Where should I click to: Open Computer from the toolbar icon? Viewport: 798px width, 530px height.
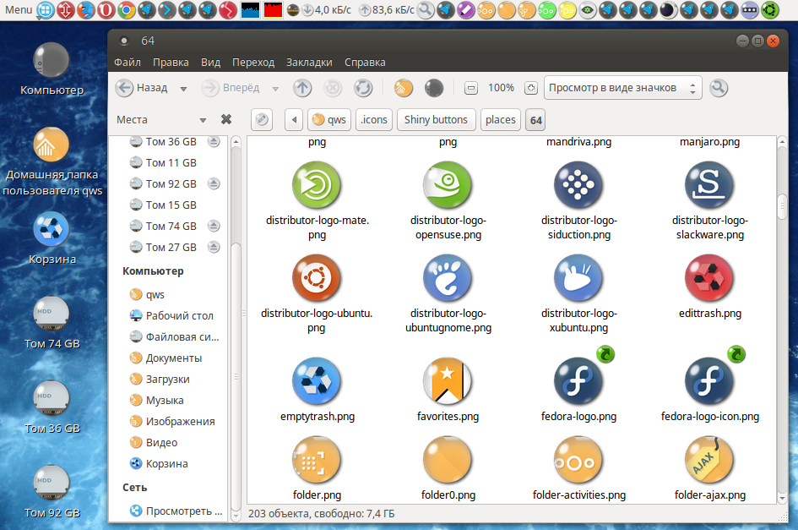point(433,88)
